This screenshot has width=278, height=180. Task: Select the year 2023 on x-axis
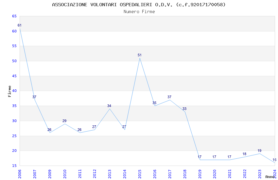[260, 174]
